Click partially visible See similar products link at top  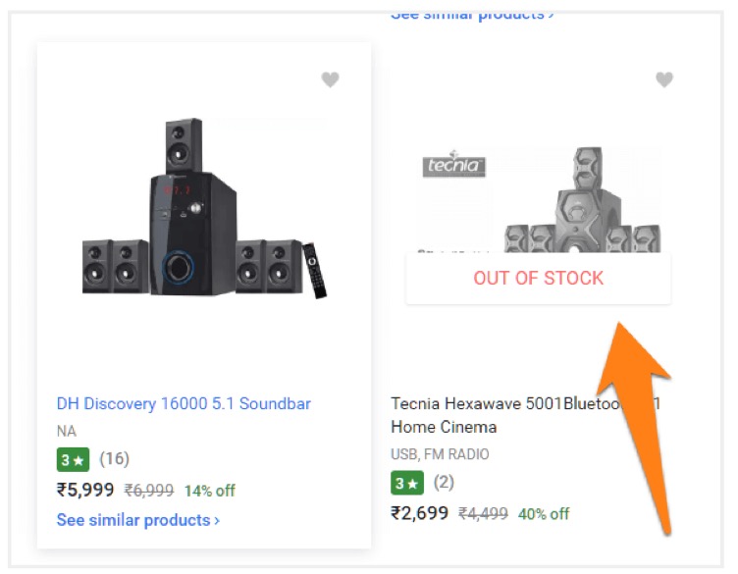pyautogui.click(x=472, y=16)
